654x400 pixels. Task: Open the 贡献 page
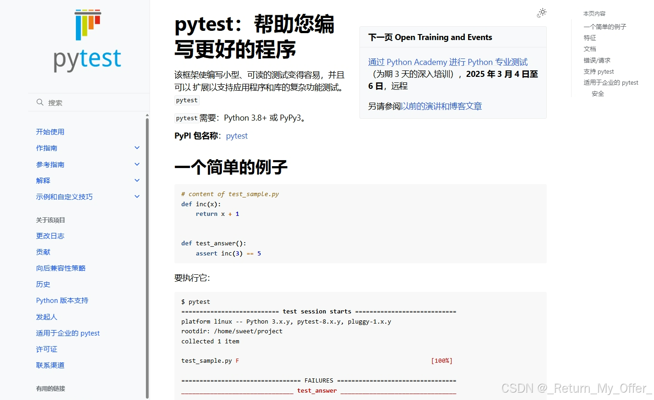click(x=43, y=252)
